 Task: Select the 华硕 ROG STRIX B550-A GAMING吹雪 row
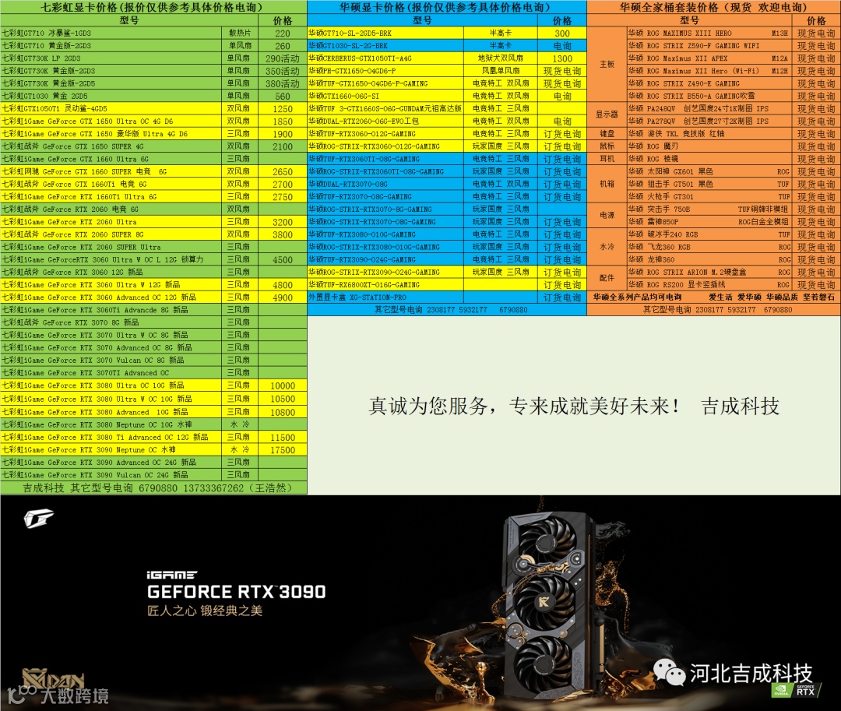pos(734,96)
